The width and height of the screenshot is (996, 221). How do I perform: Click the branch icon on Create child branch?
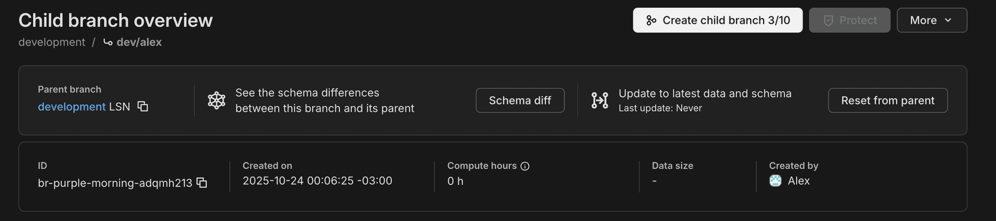651,21
